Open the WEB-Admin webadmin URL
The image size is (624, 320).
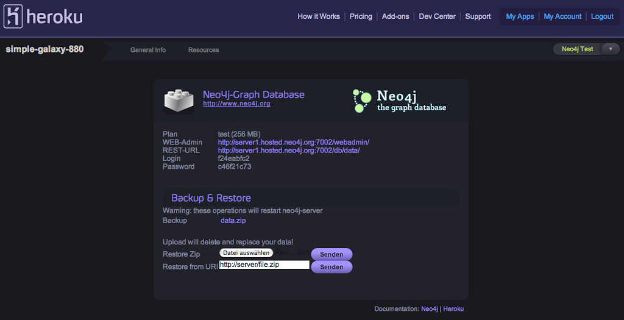294,142
